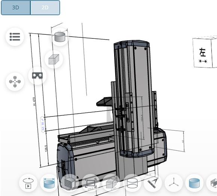Switch to the 2D view tab
Image resolution: width=217 pixels, height=196 pixels.
(45, 7)
